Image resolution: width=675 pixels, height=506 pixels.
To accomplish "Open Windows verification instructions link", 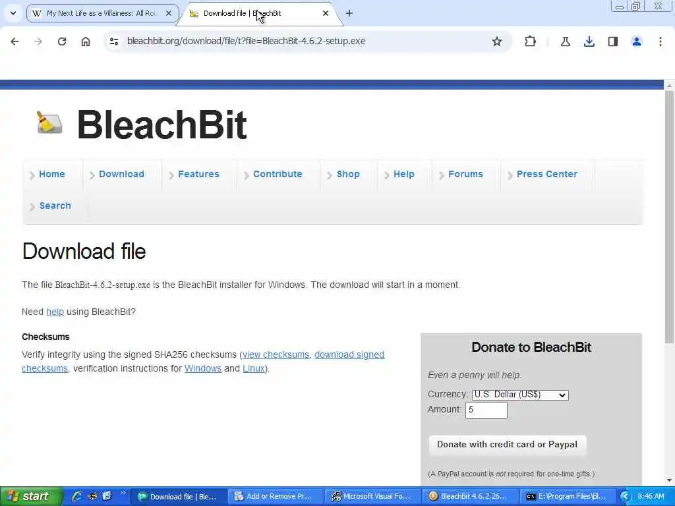I will (203, 369).
